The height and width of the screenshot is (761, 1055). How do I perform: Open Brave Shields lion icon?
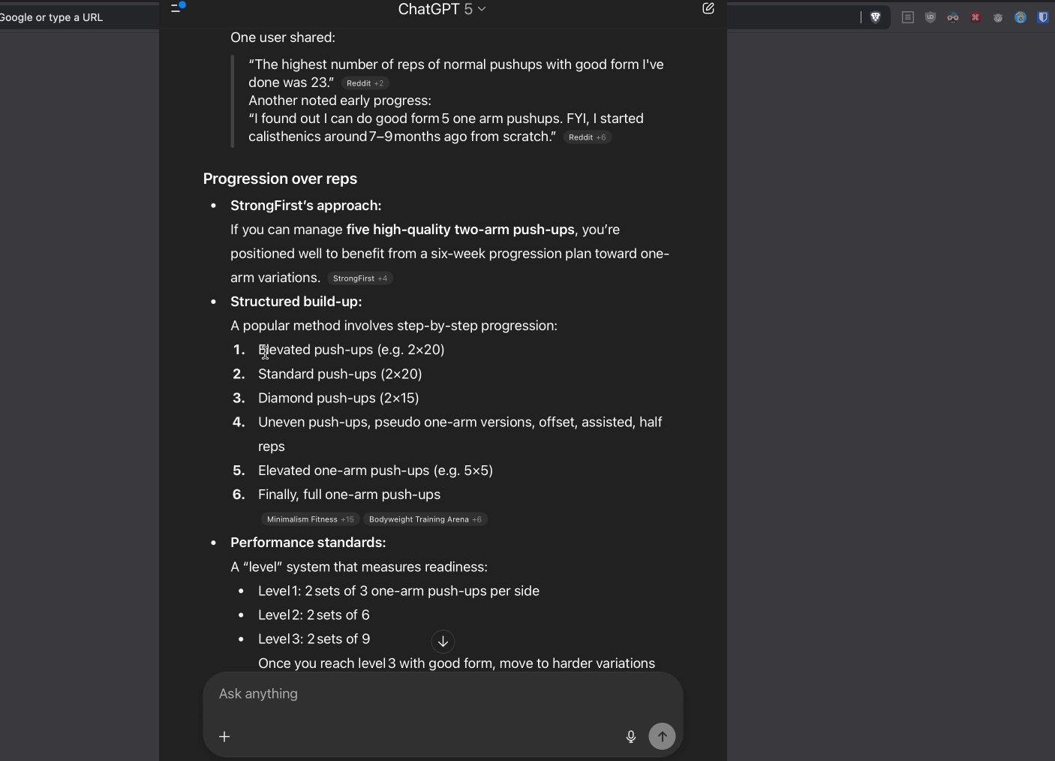875,17
